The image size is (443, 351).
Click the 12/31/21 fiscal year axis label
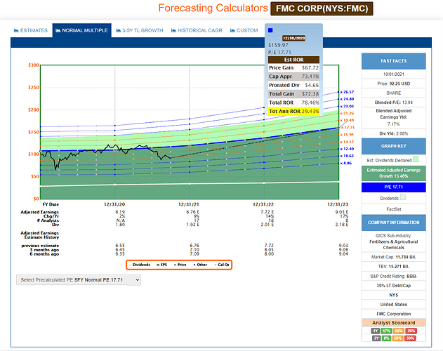pos(187,204)
